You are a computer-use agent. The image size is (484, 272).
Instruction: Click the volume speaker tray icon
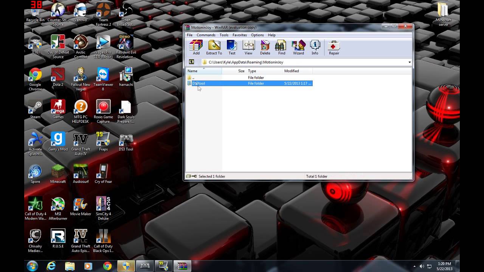click(422, 266)
